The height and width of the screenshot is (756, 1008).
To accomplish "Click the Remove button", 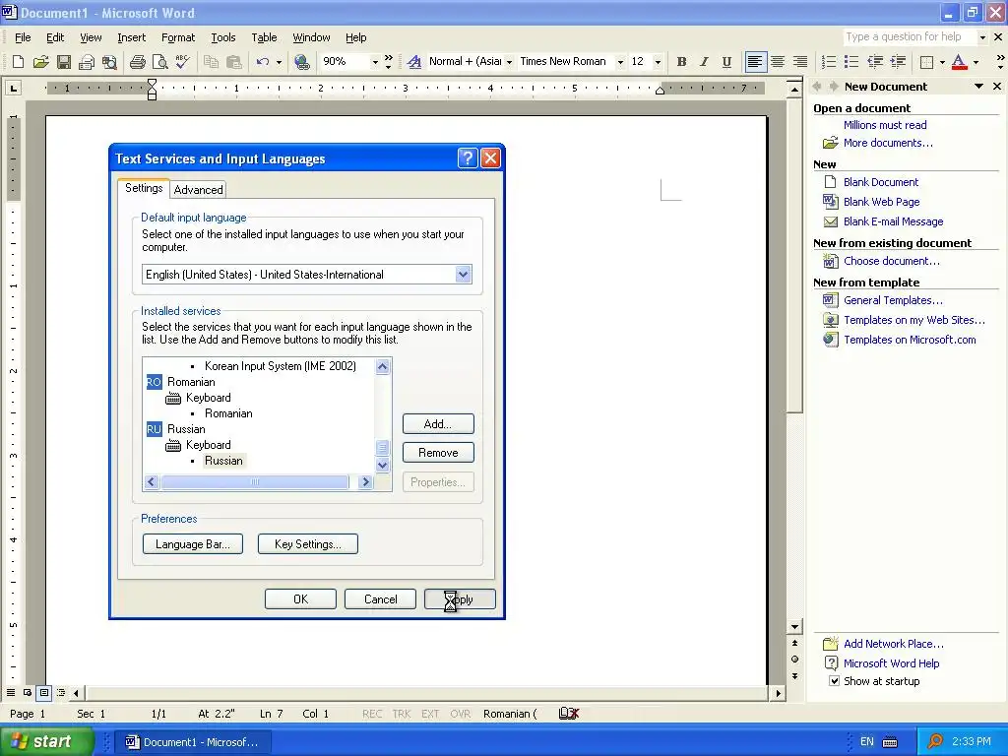I will pyautogui.click(x=438, y=453).
